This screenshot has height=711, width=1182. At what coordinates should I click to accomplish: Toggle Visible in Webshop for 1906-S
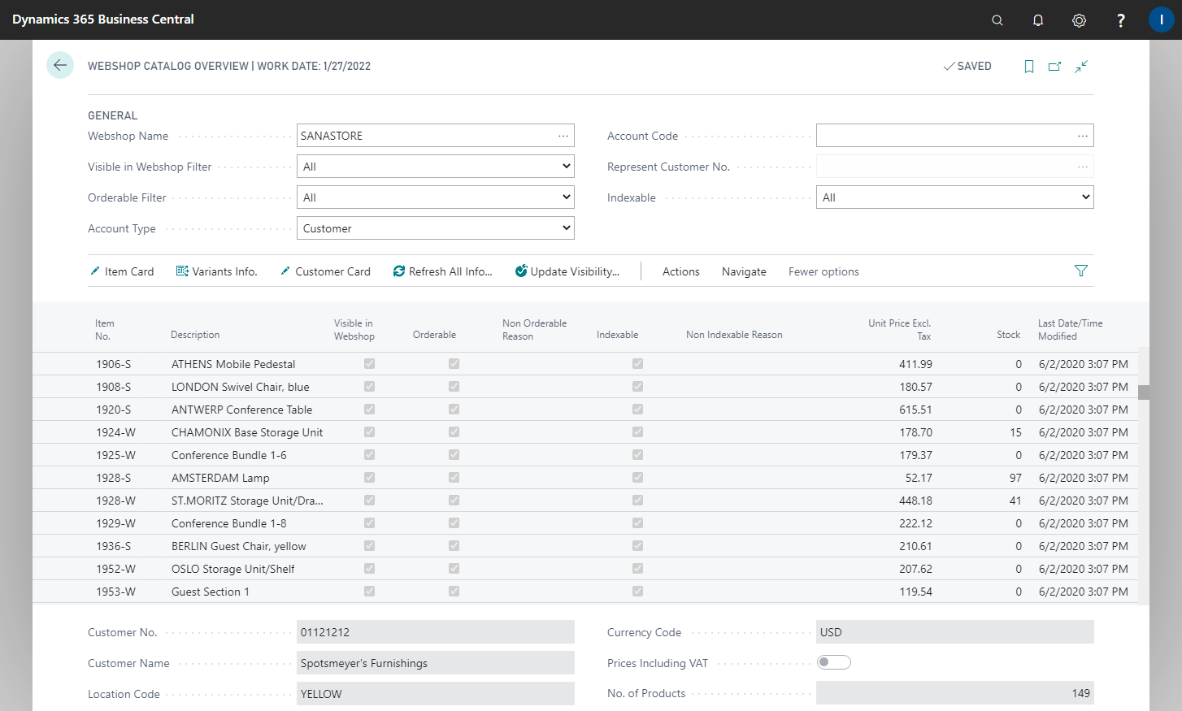[370, 364]
